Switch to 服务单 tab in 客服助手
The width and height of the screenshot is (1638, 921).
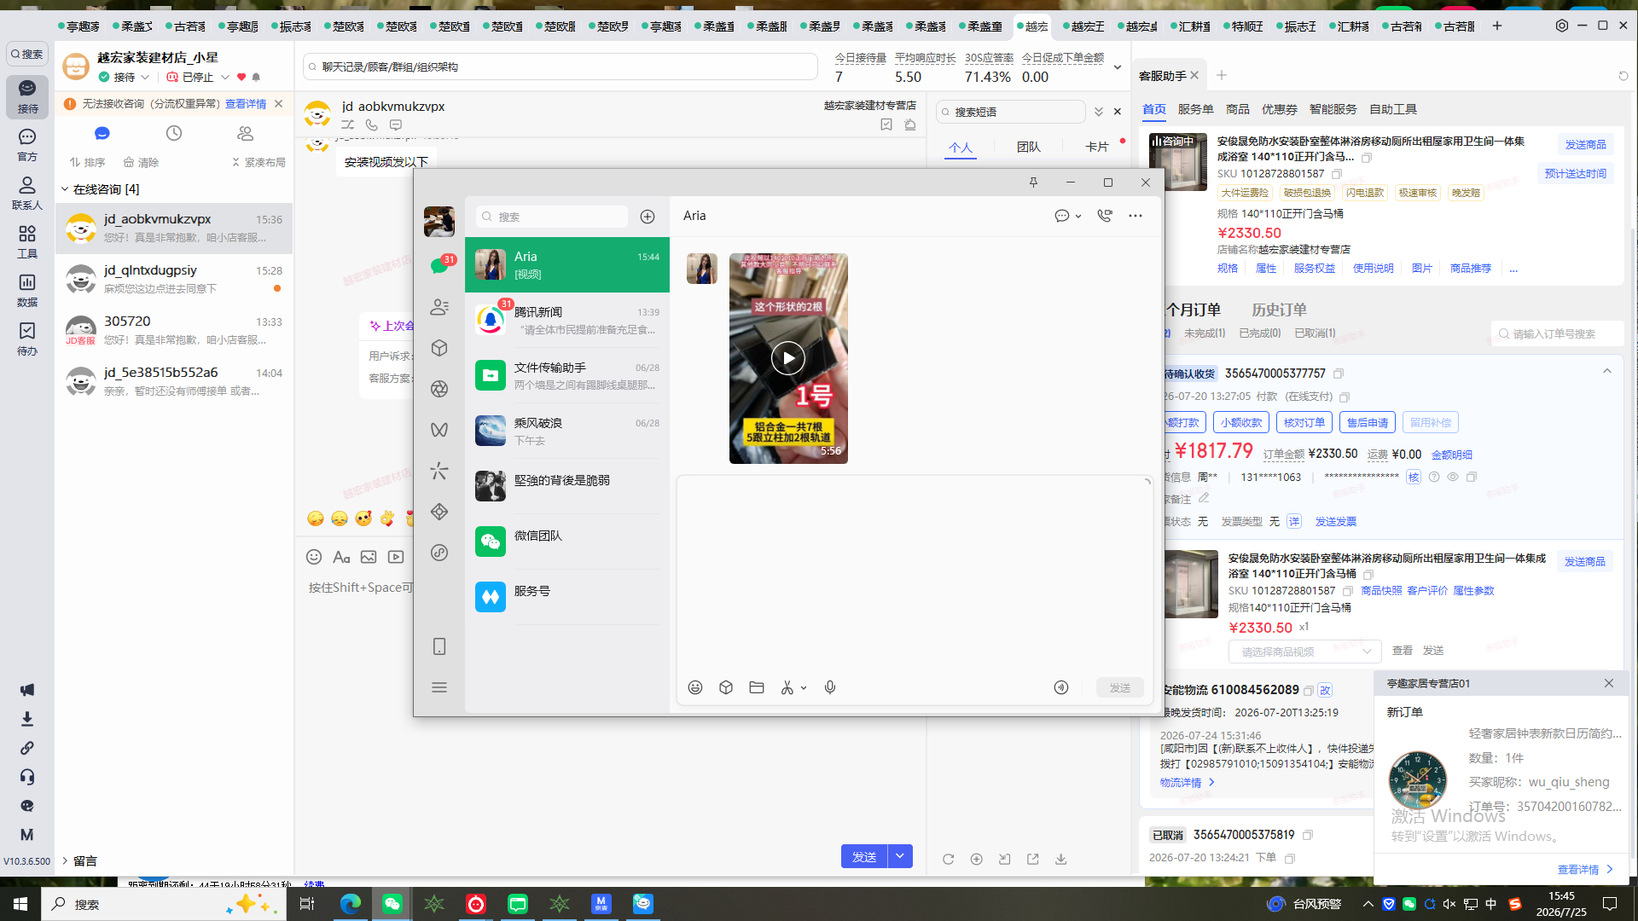click(1195, 109)
